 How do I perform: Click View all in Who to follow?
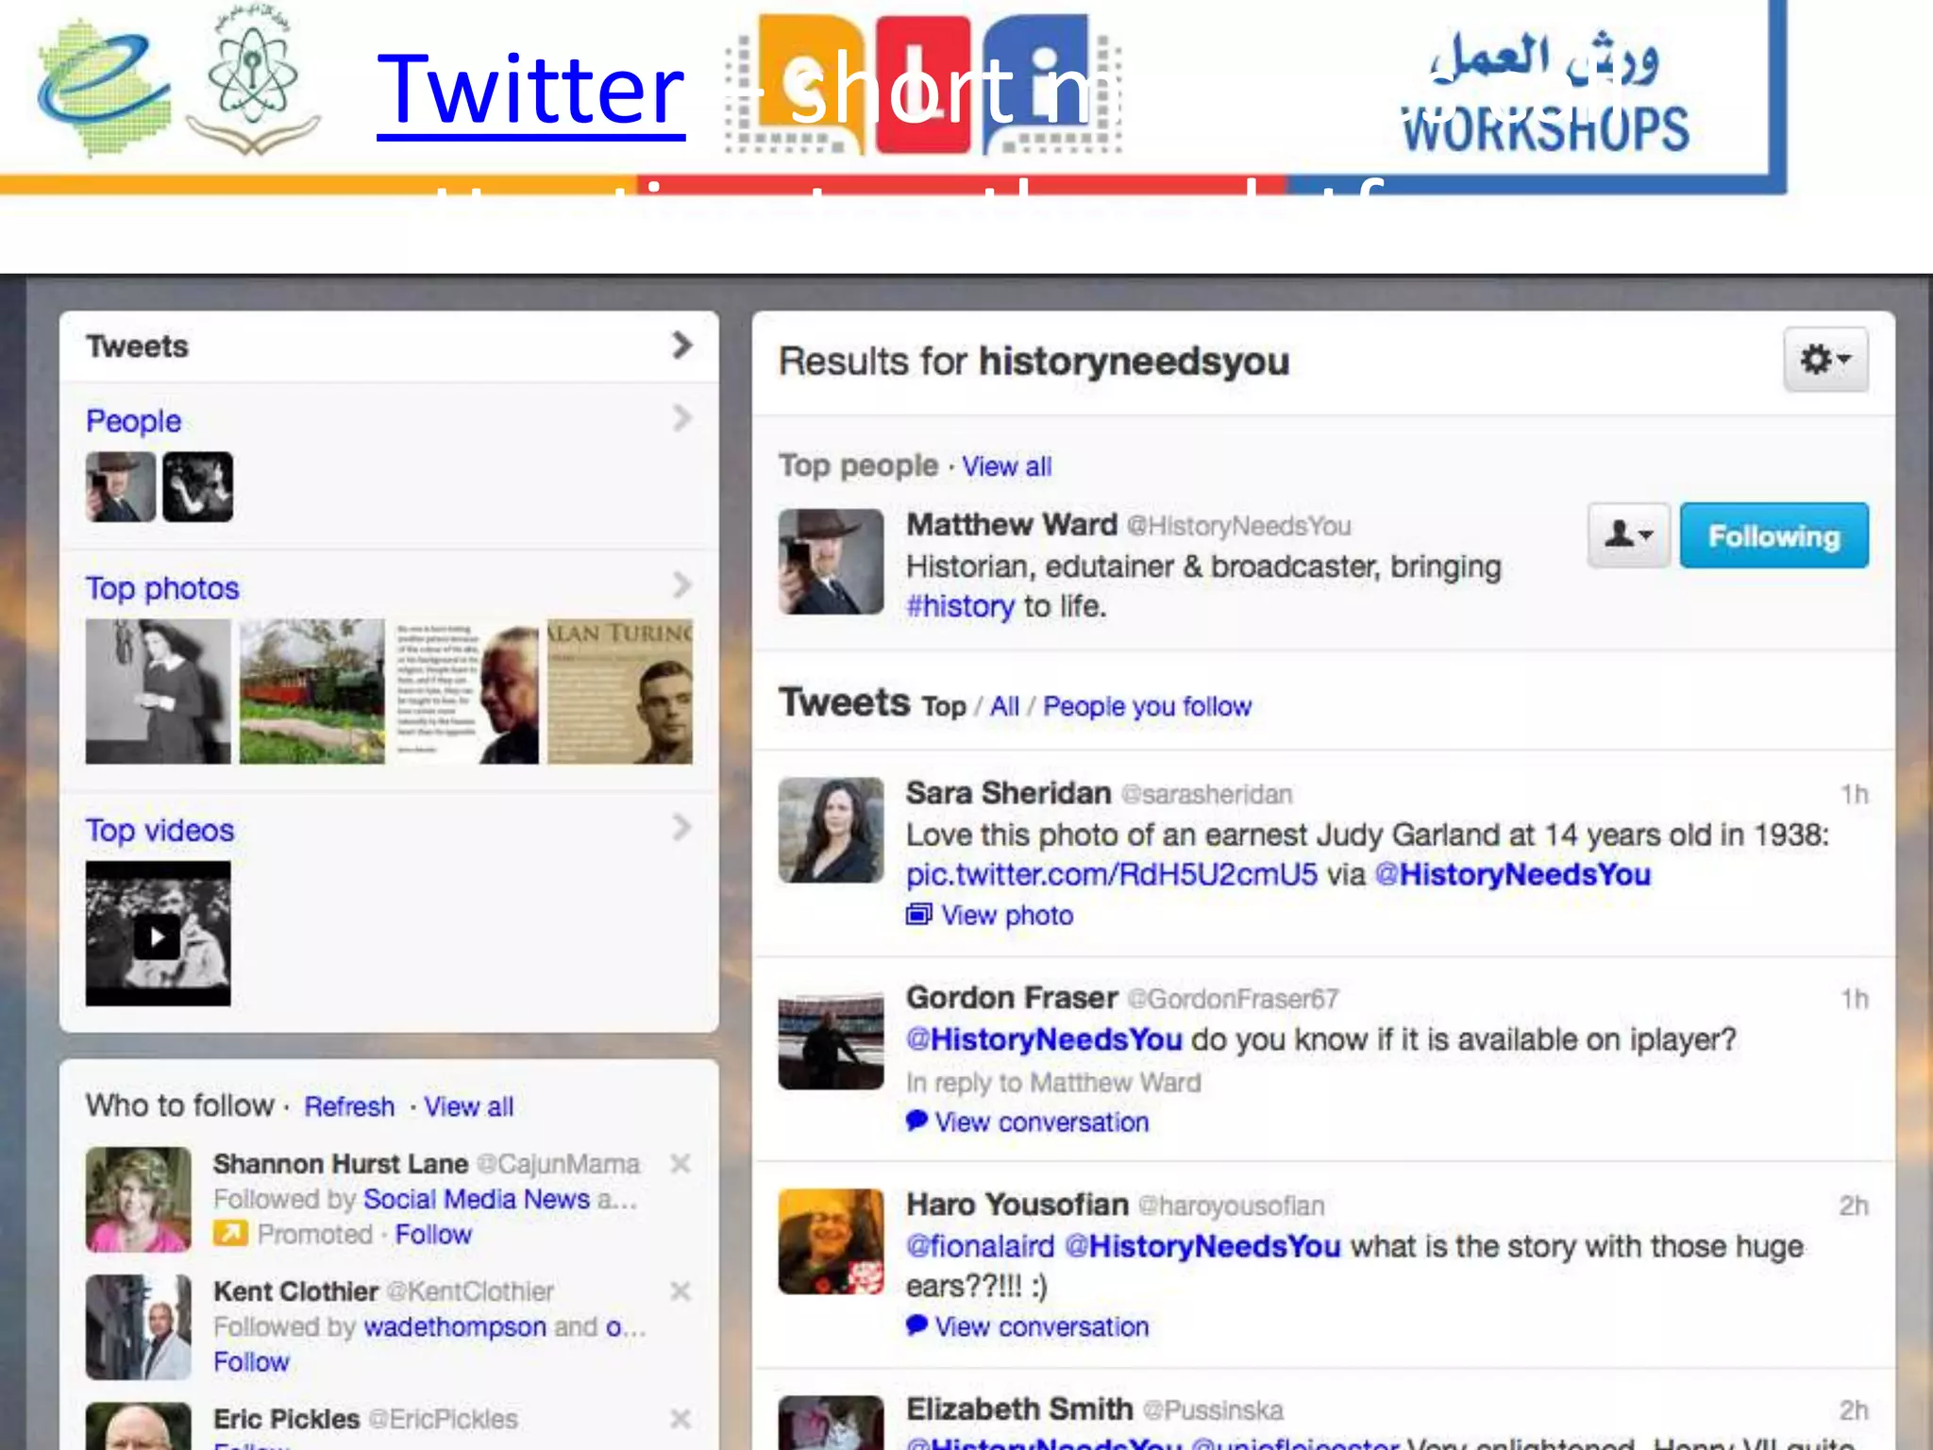click(x=468, y=1106)
